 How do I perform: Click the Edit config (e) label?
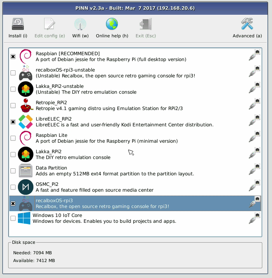click(x=50, y=36)
